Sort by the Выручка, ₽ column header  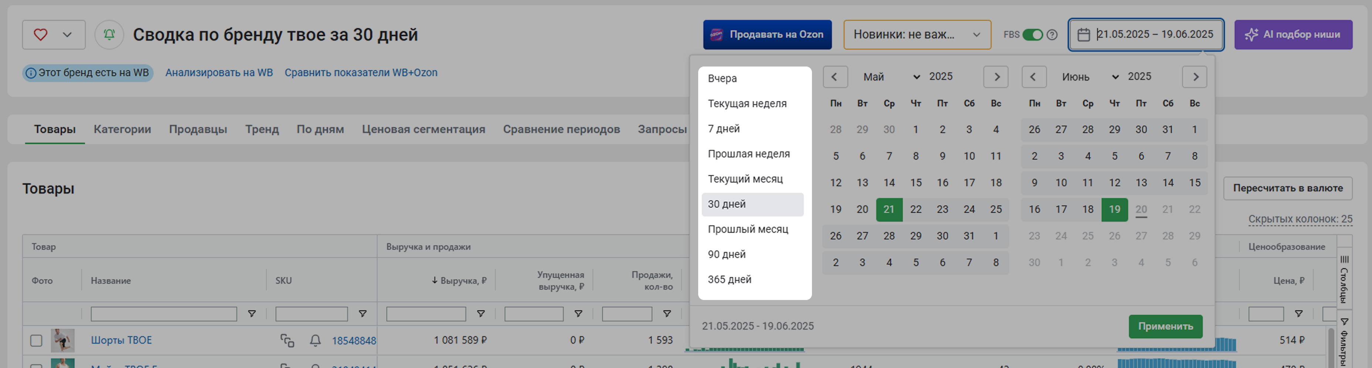[x=459, y=280]
